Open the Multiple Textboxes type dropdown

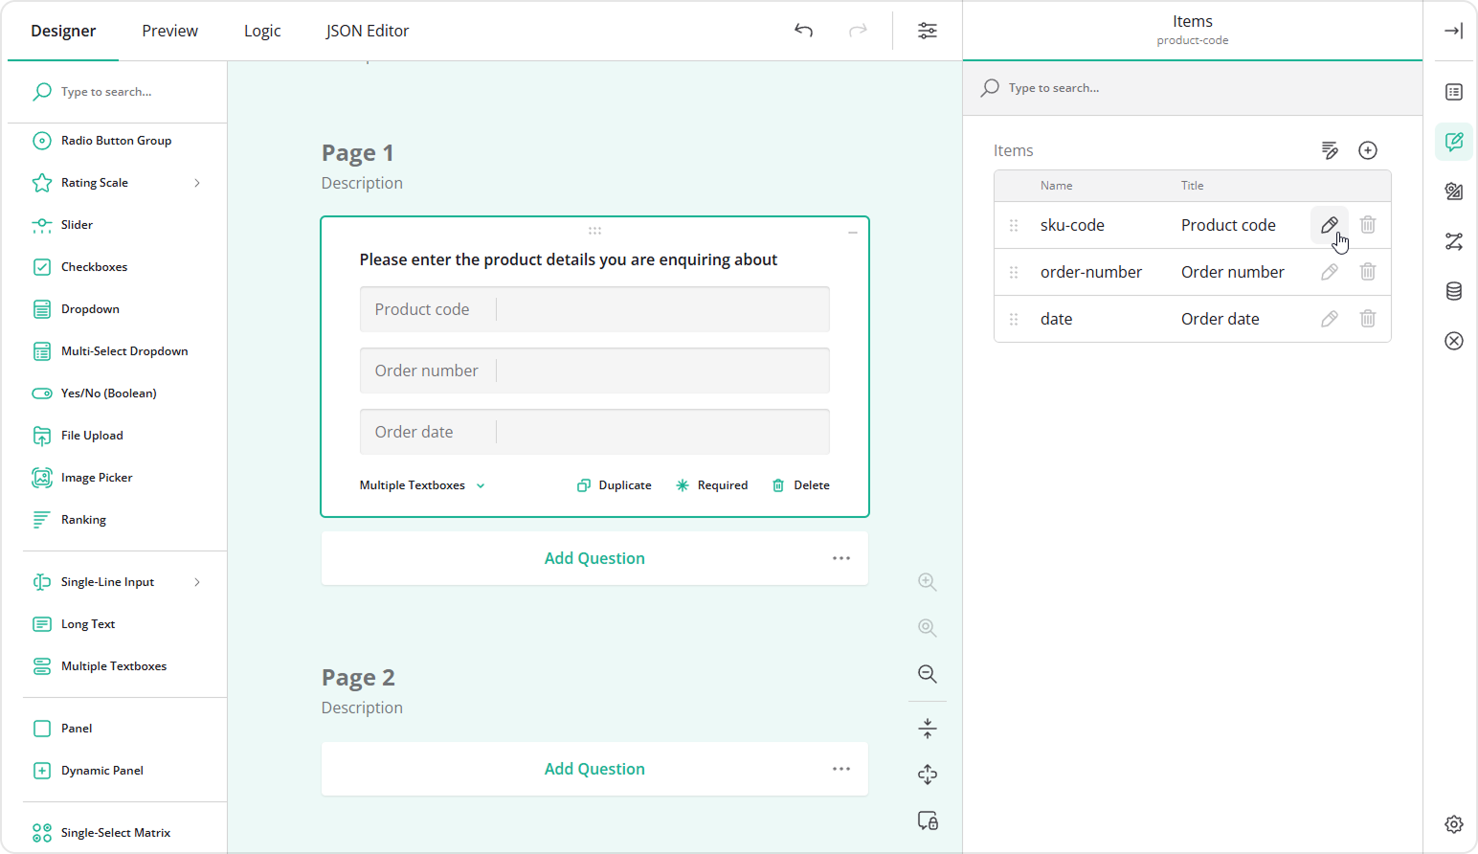pyautogui.click(x=422, y=485)
